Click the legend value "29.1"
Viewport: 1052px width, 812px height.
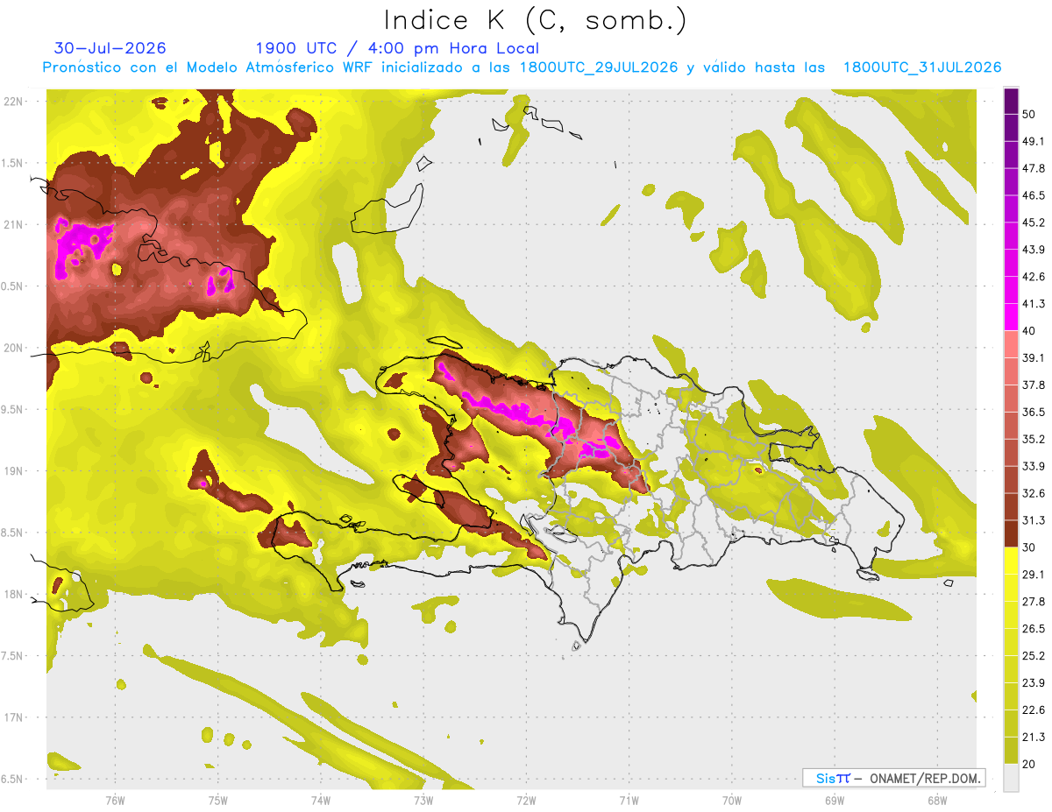pyautogui.click(x=1034, y=575)
